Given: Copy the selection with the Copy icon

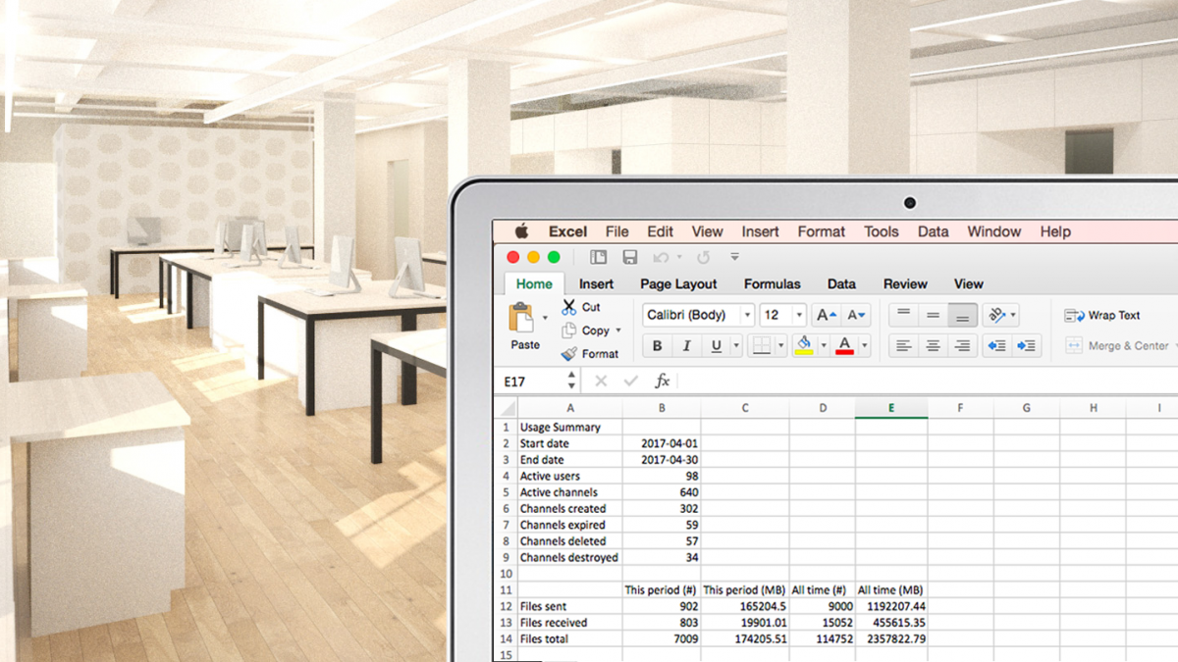Looking at the screenshot, I should (x=569, y=331).
